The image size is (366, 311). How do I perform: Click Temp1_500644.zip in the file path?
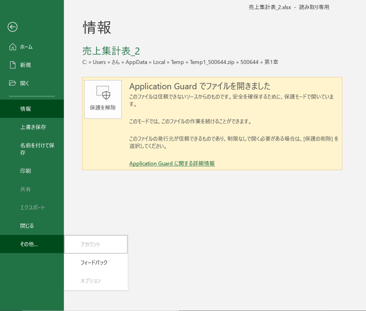(x=212, y=62)
